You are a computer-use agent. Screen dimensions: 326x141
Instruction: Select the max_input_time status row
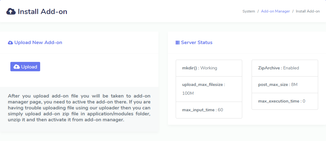(209, 110)
